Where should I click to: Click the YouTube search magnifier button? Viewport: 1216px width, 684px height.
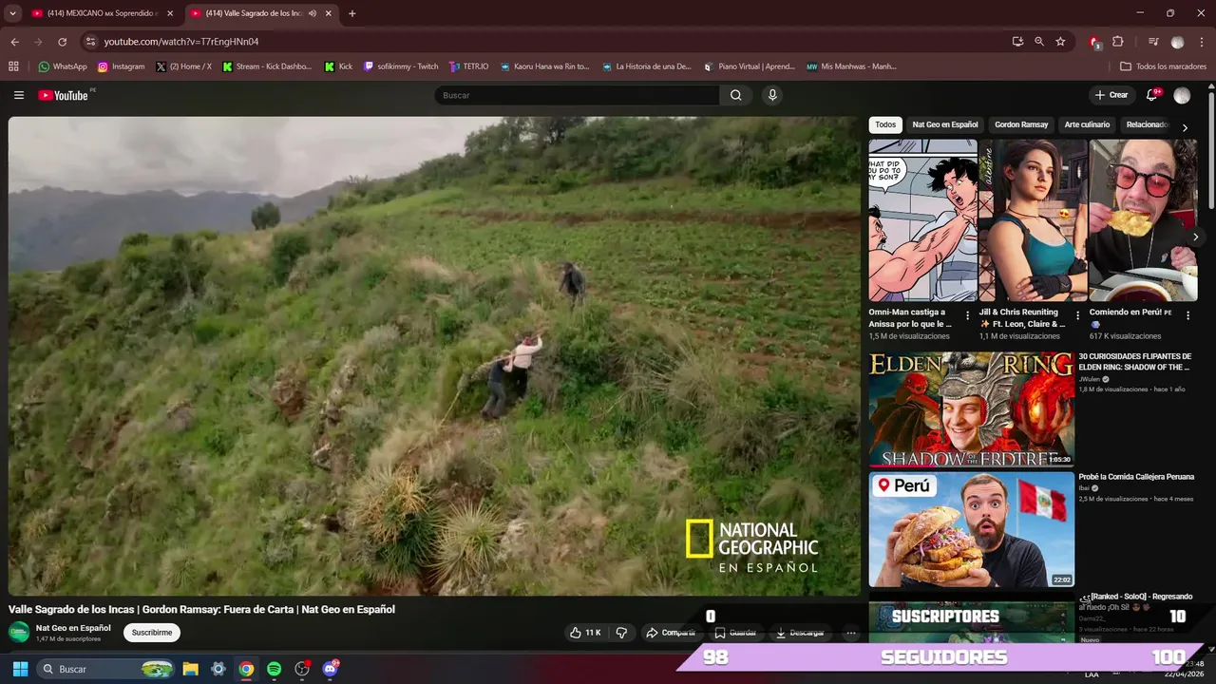tap(736, 95)
